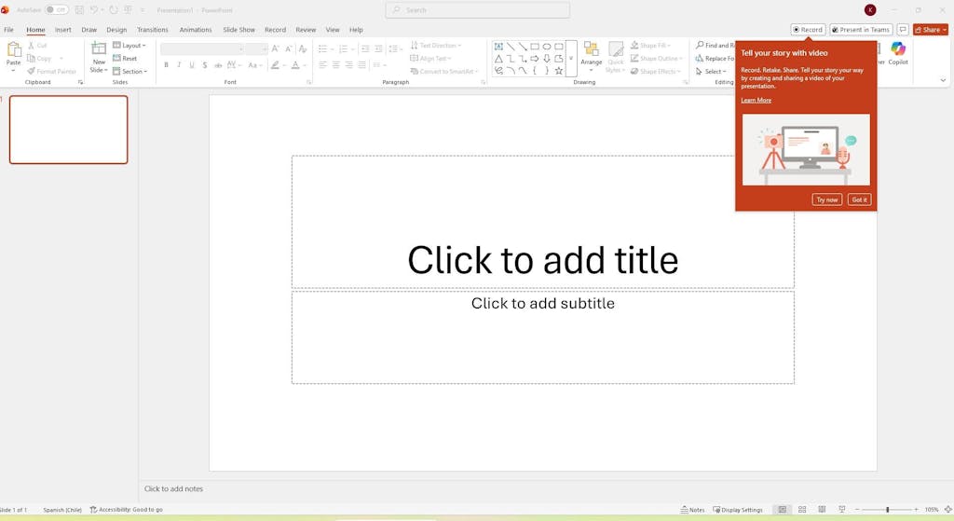Viewport: 954px width, 521px height.
Task: Start Slide Show from status bar icon
Action: coord(842,510)
